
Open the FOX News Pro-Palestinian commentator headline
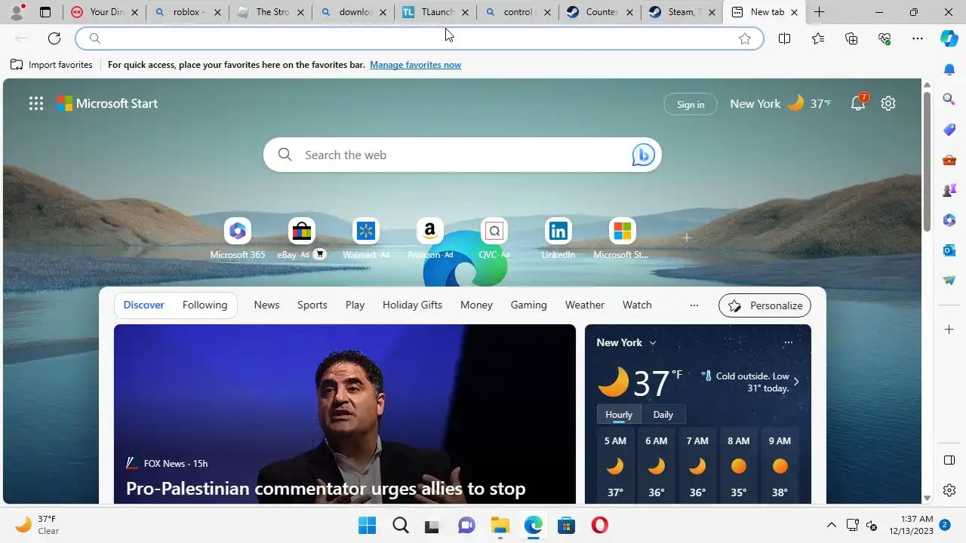(x=325, y=489)
